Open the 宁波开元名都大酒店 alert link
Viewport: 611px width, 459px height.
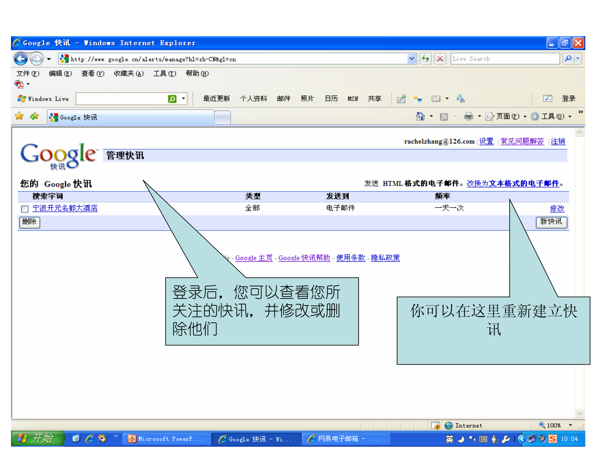[x=65, y=208]
